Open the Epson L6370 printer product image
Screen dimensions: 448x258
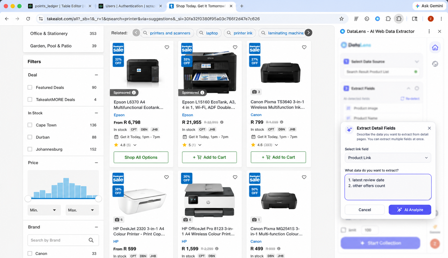pos(142,70)
